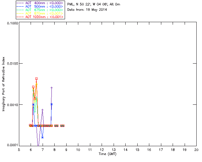This screenshot has width=202, height=162.
Task: Click the AOT 400nm legend entry
Action: click(40, 3)
